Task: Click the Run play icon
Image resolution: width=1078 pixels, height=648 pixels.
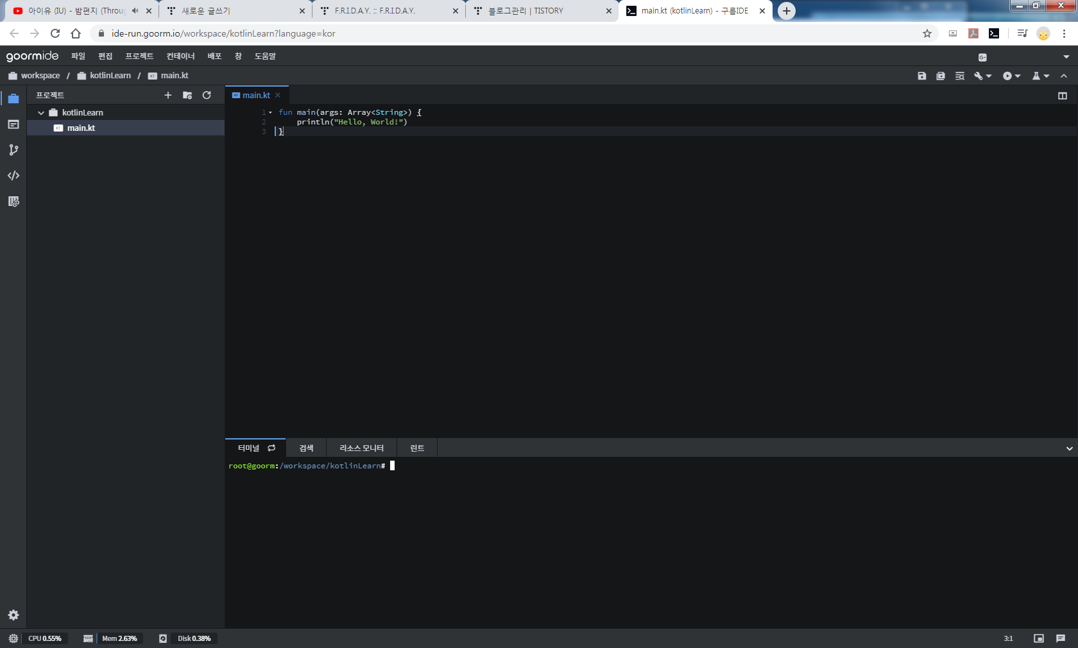Action: point(1007,76)
